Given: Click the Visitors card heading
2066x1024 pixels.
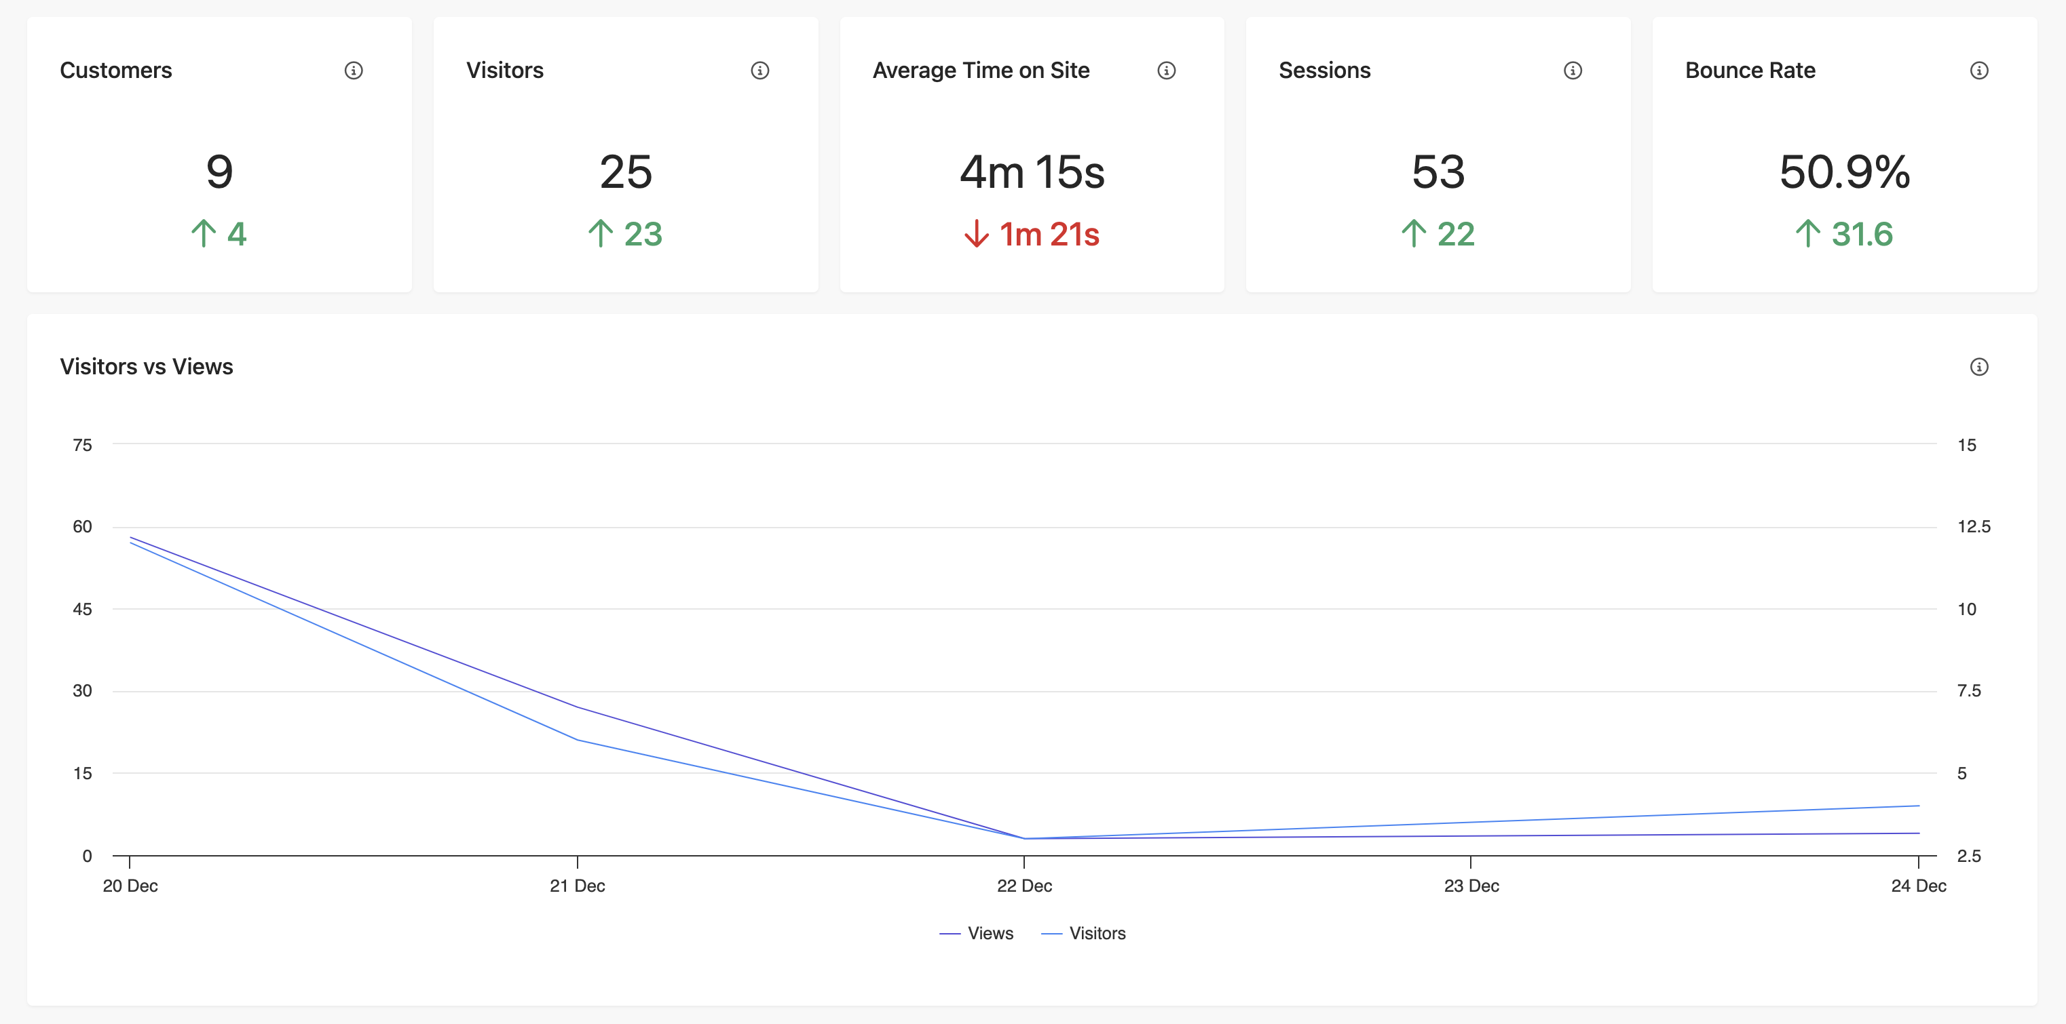Looking at the screenshot, I should click(x=504, y=71).
